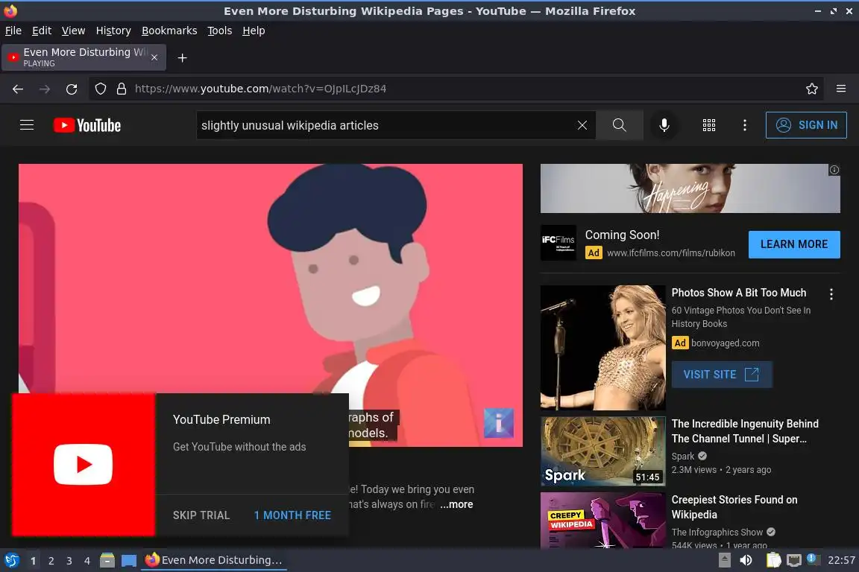859x572 pixels.
Task: Open The Incredible Ingenuity Behind title
Action: pos(744,430)
